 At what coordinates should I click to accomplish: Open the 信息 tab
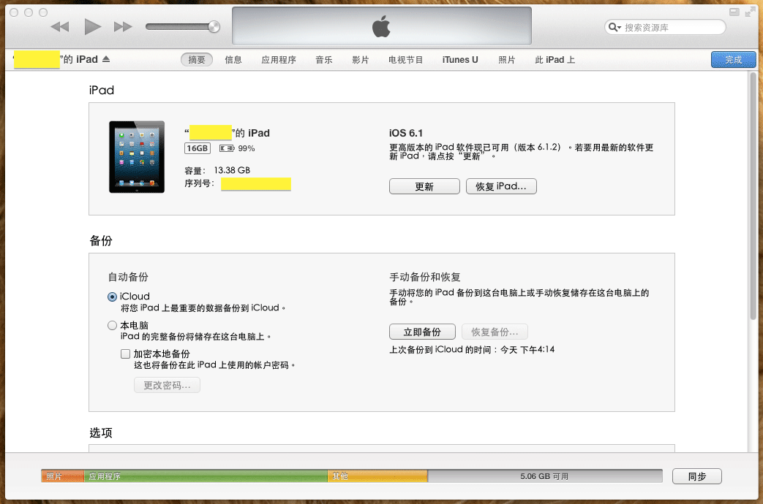[x=233, y=60]
